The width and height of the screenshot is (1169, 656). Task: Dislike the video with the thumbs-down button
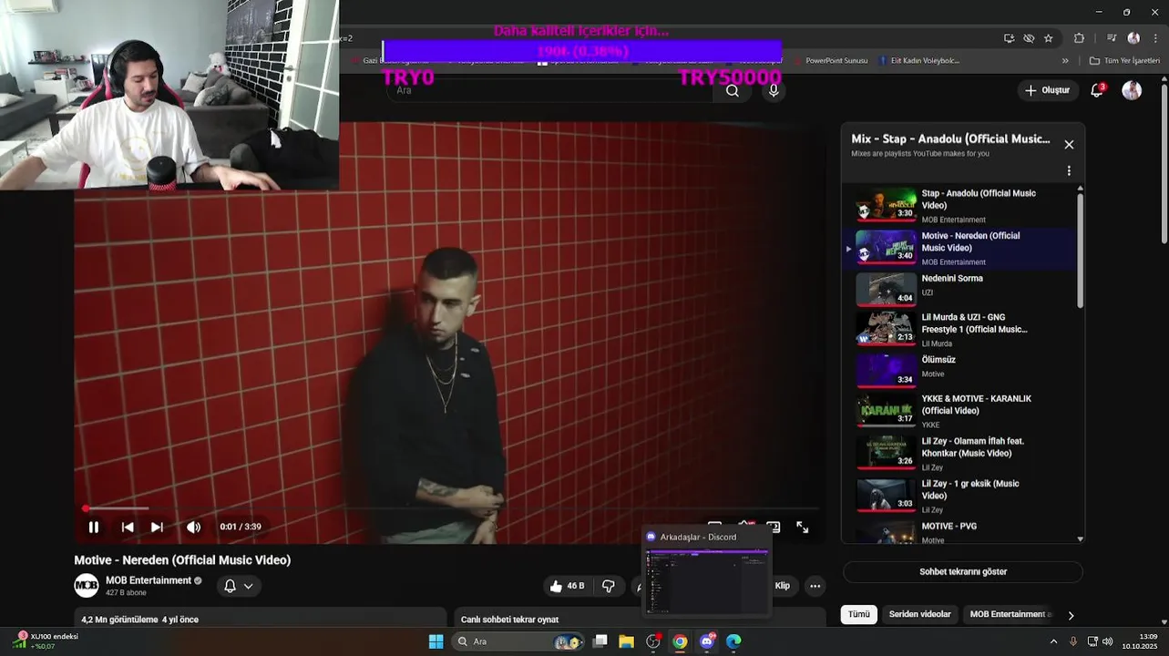[x=609, y=586]
